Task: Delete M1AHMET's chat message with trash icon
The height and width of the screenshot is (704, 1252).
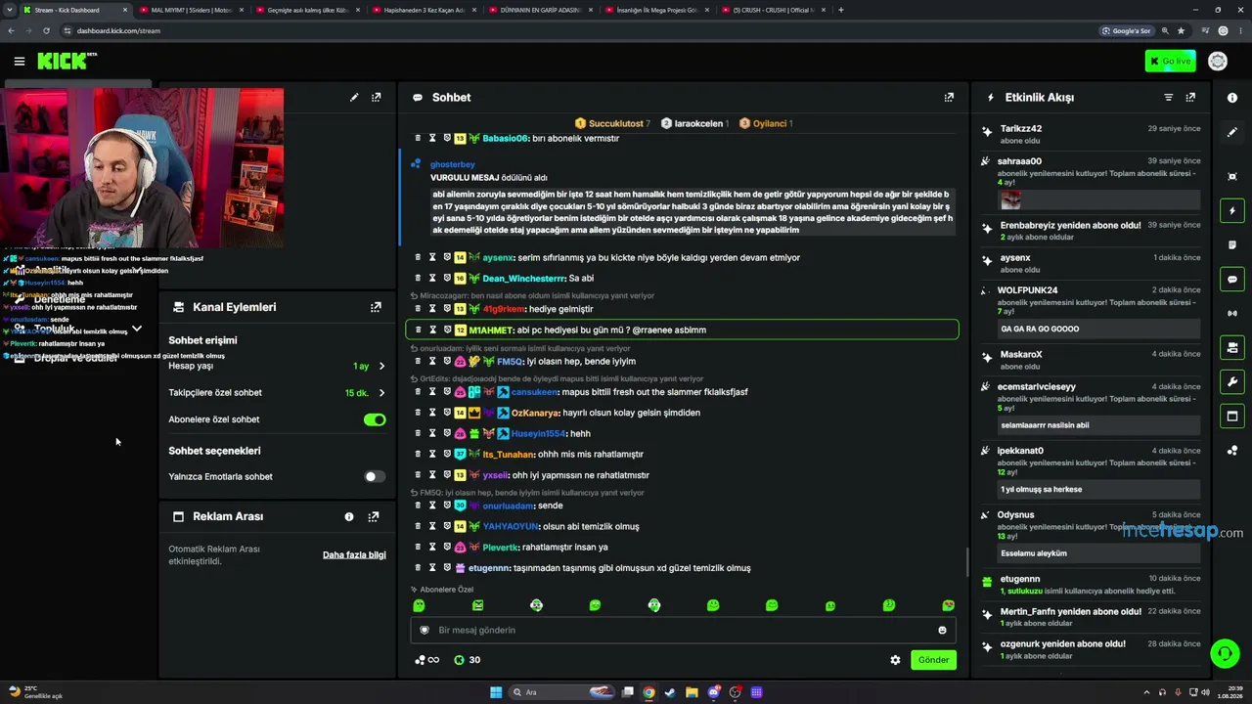Action: [x=418, y=330]
